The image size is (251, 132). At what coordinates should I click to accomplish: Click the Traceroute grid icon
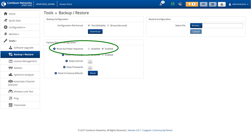click(x=11, y=105)
